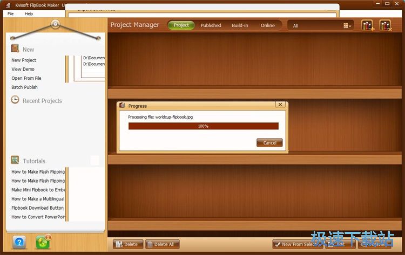Open How to Convert PowerPoint tutorial
The height and width of the screenshot is (255, 405).
[38, 217]
